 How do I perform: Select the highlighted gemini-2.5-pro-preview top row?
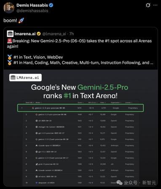80,108
